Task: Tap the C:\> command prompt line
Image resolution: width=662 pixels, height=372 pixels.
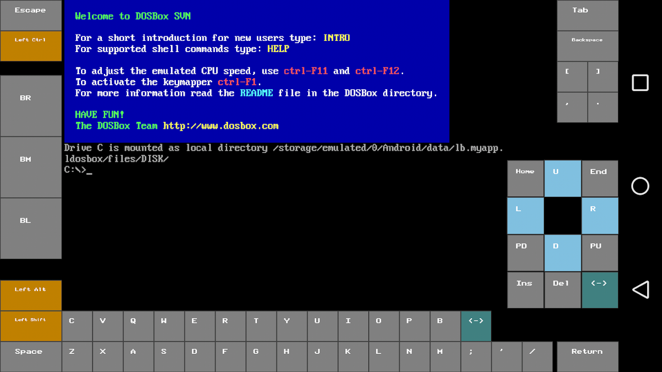Action: tap(78, 170)
